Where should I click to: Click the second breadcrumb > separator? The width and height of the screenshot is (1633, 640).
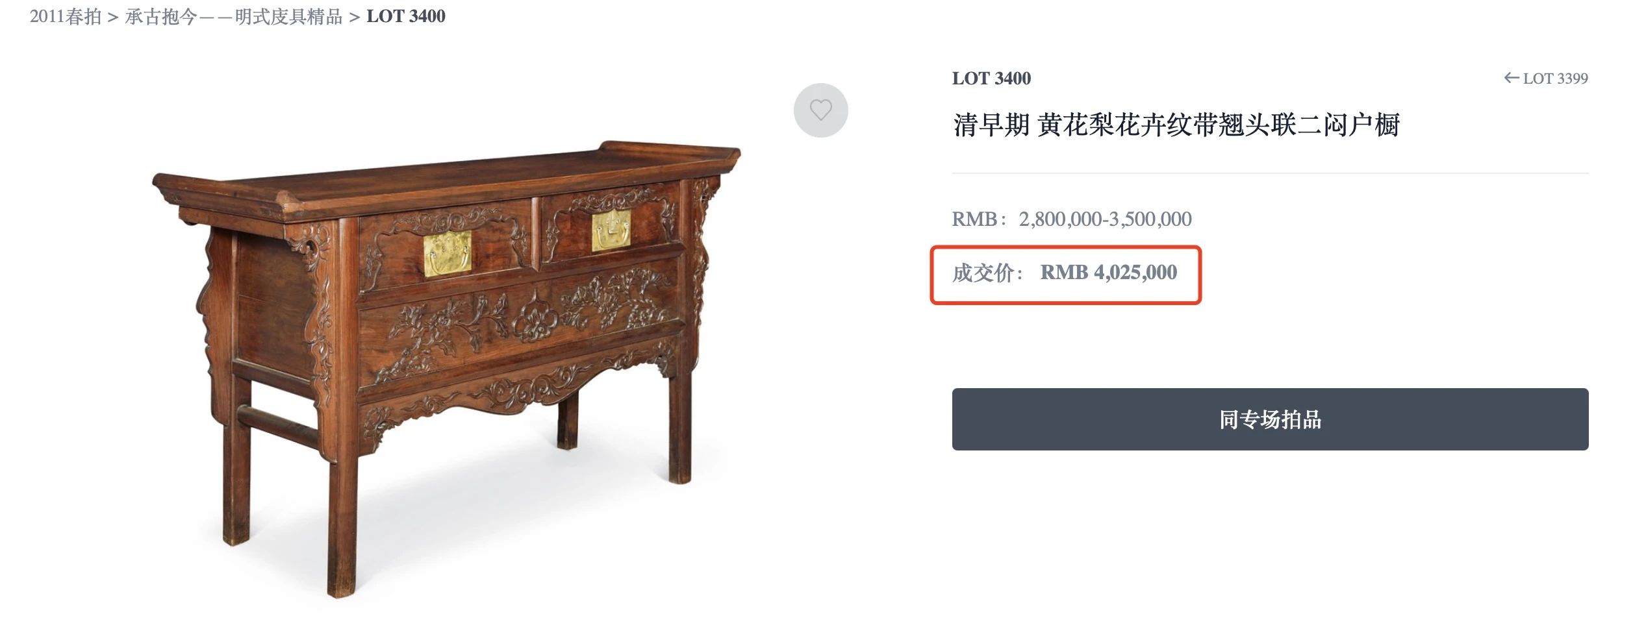click(355, 18)
